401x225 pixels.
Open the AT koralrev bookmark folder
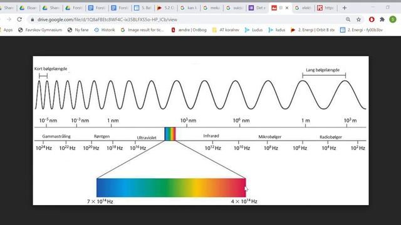226,30
